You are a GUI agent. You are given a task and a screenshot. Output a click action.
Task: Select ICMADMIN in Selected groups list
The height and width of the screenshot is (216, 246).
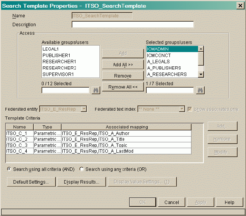172,49
